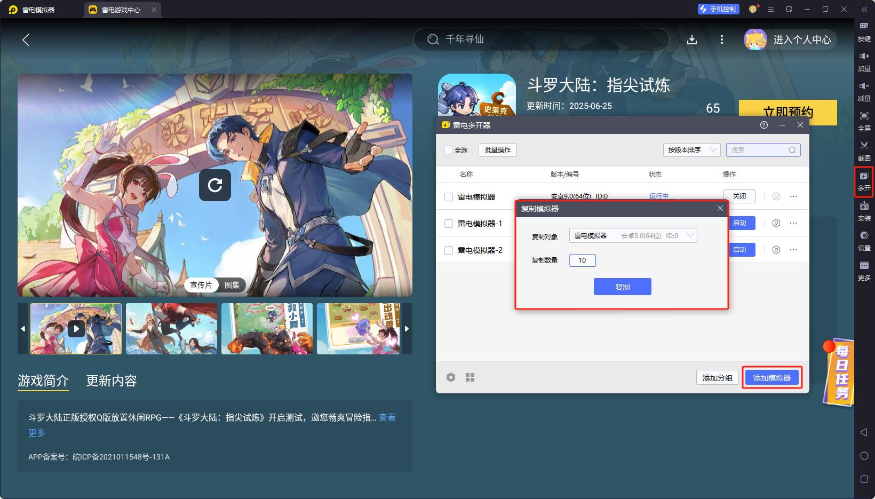Image resolution: width=875 pixels, height=499 pixels.
Task: Click the 复制数量 number field
Action: click(x=583, y=260)
